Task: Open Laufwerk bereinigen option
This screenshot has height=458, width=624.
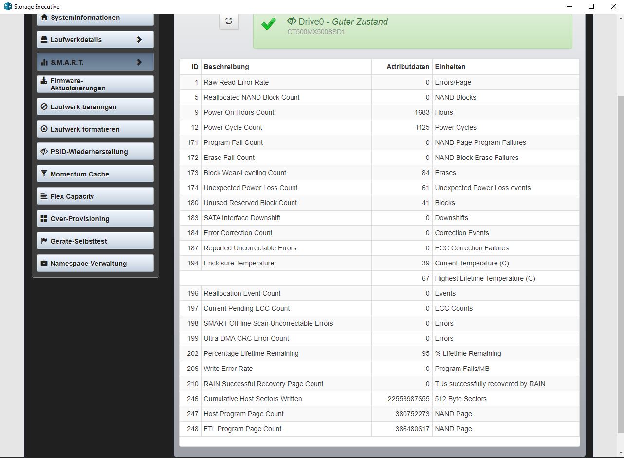Action: coord(95,107)
